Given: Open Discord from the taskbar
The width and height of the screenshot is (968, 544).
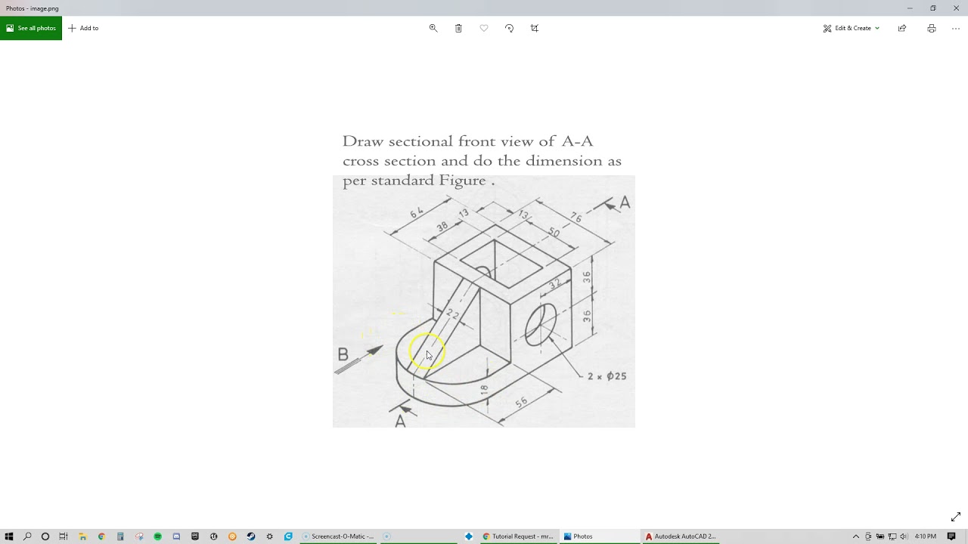Looking at the screenshot, I should [x=176, y=536].
